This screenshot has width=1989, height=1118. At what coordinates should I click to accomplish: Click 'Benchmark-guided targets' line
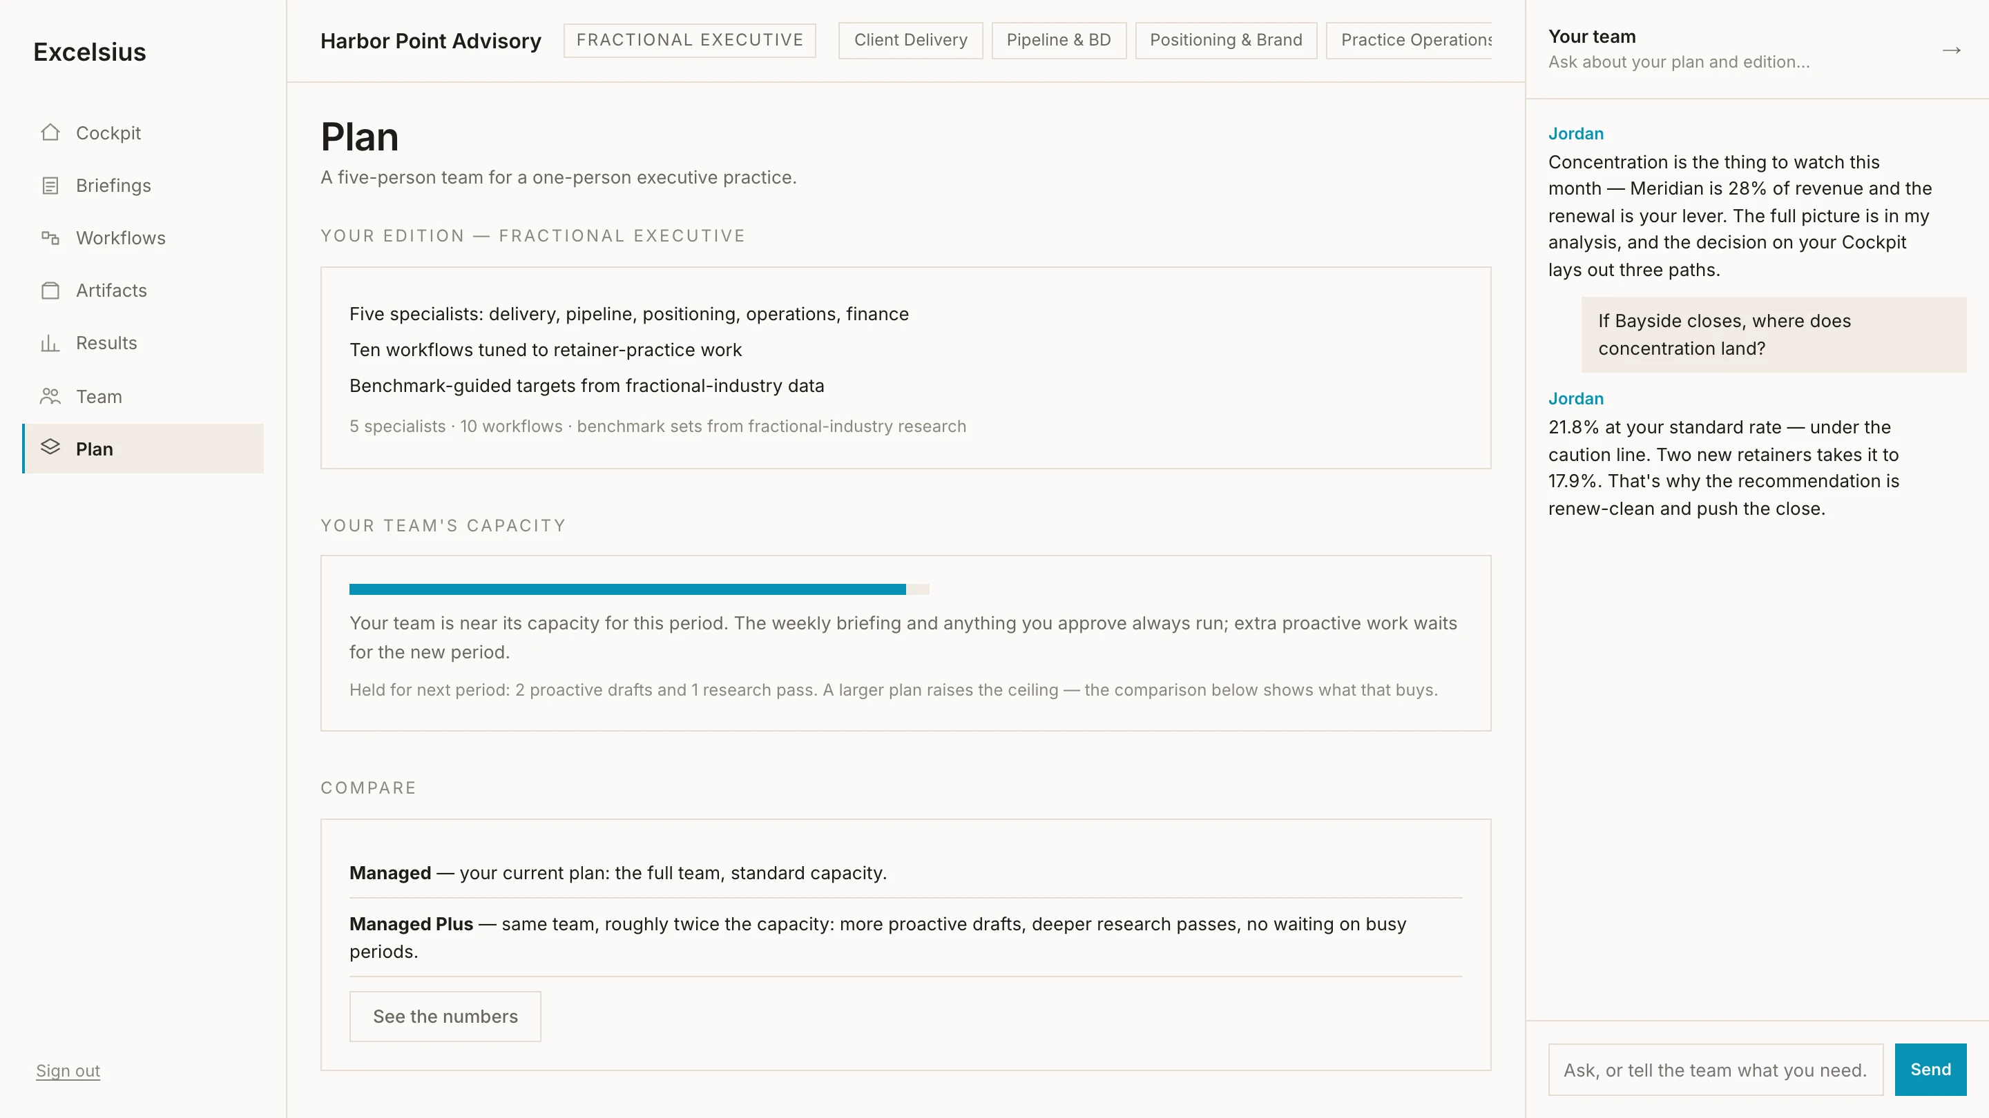(x=586, y=385)
